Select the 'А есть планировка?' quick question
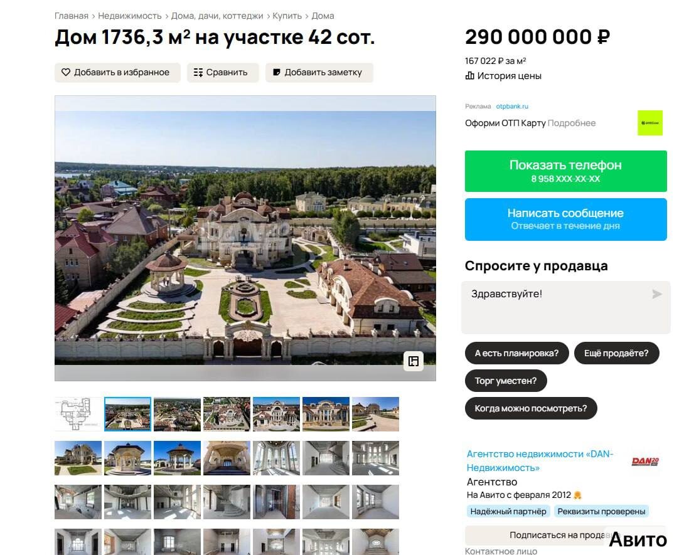The image size is (684, 555). tap(517, 353)
